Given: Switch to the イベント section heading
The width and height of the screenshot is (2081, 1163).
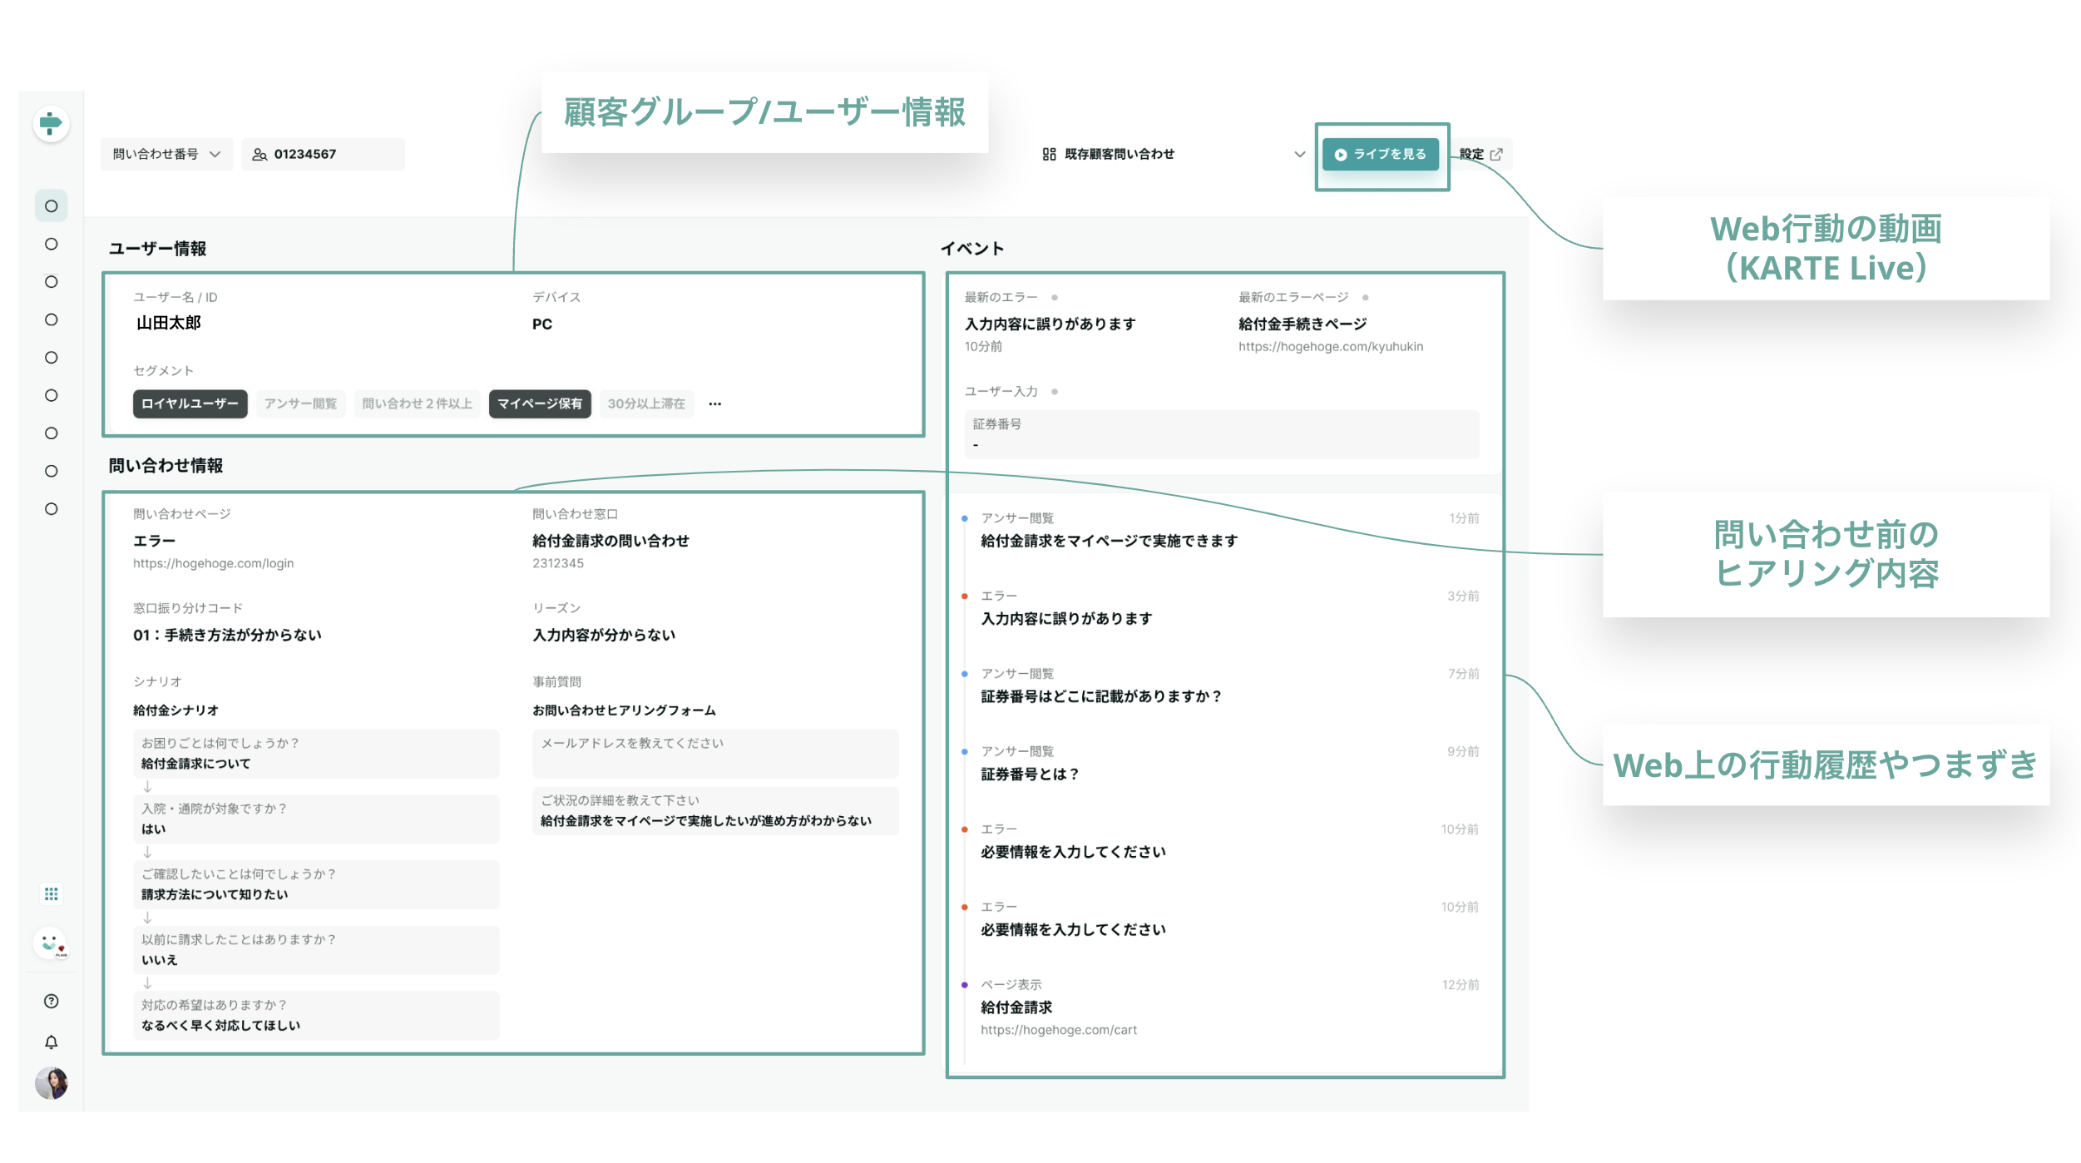Looking at the screenshot, I should click(x=971, y=247).
